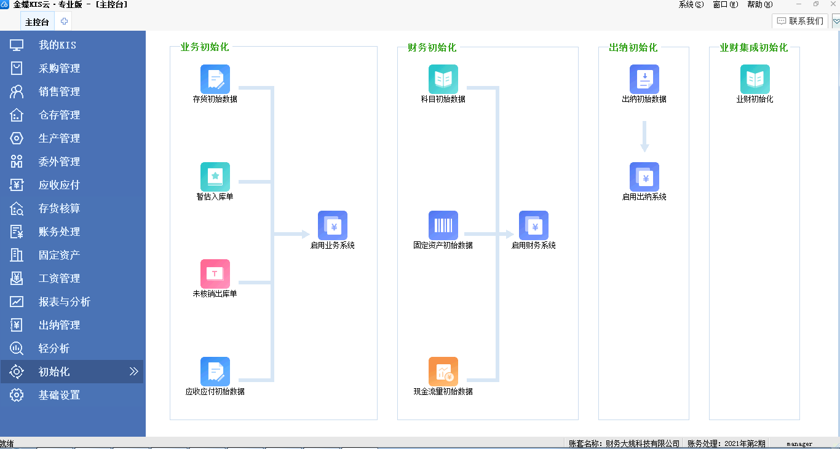Click 工资管理 sidebar icon
This screenshot has width=840, height=449.
tap(17, 278)
